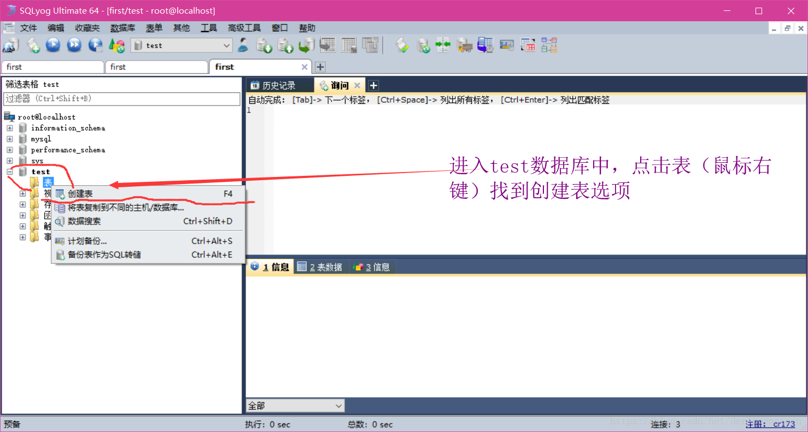
Task: Switch to the 1 信息 result tab
Action: (270, 267)
